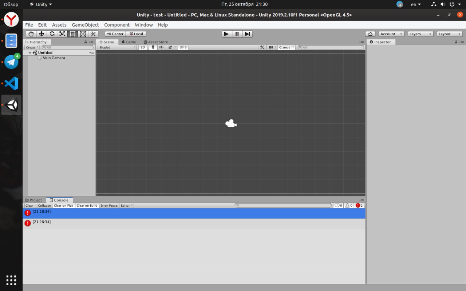Click the Scene view search field

pyautogui.click(x=331, y=47)
